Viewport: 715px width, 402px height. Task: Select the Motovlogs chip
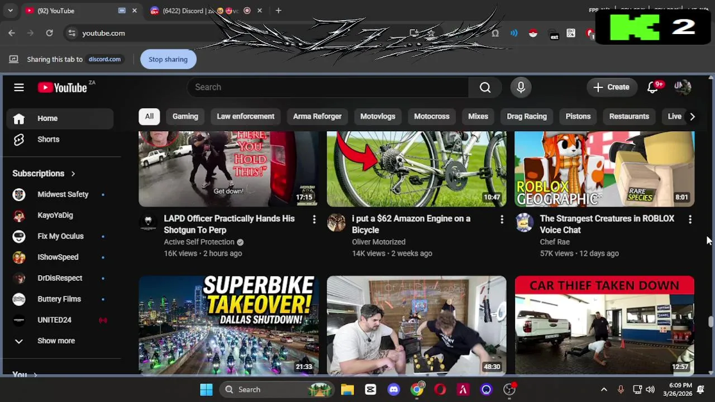click(378, 116)
